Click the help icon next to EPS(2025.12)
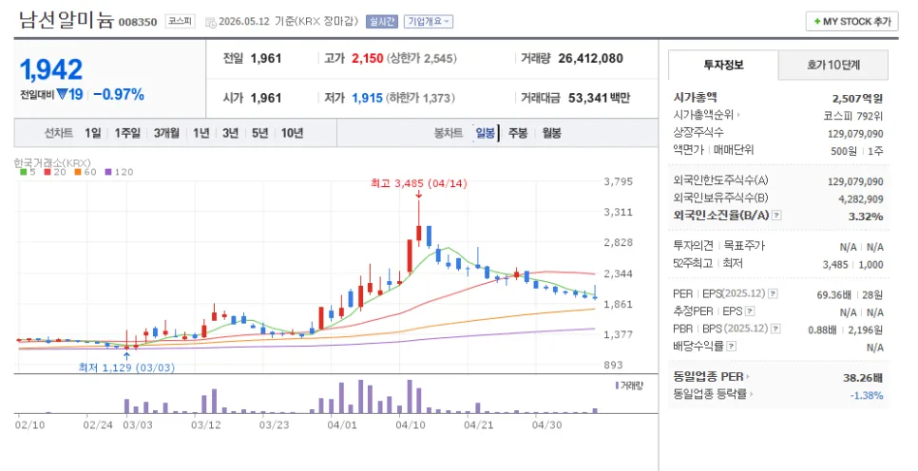918x471 pixels. click(x=773, y=293)
